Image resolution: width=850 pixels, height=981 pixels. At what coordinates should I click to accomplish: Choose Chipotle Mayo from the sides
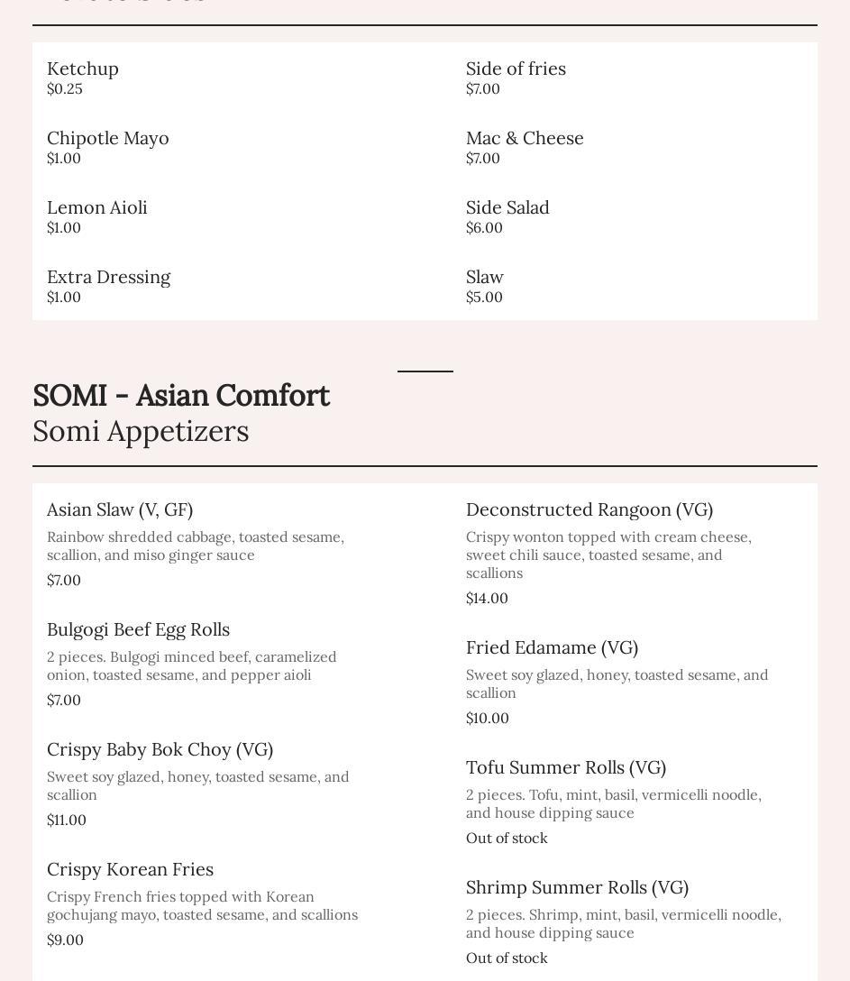click(x=108, y=138)
